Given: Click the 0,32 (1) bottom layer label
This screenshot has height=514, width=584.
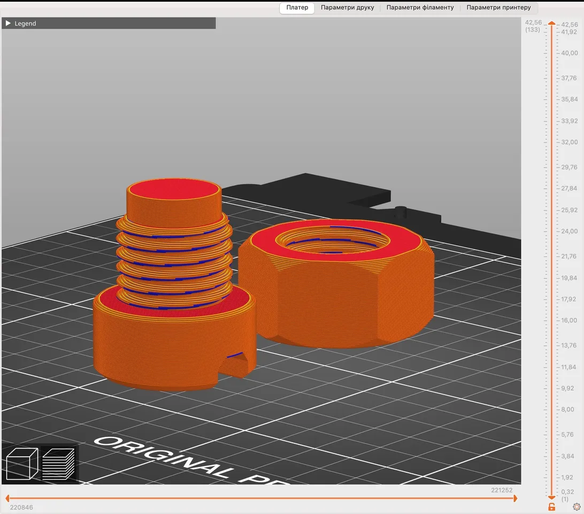Looking at the screenshot, I should tap(568, 494).
